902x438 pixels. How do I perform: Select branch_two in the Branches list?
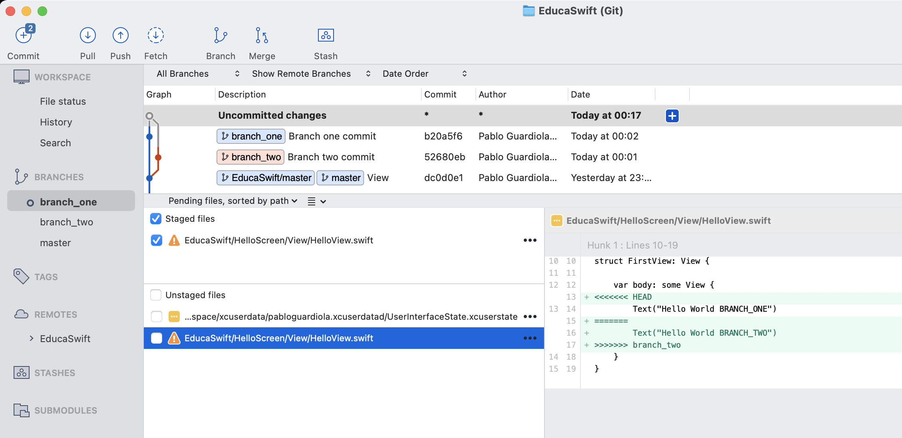[x=66, y=222]
